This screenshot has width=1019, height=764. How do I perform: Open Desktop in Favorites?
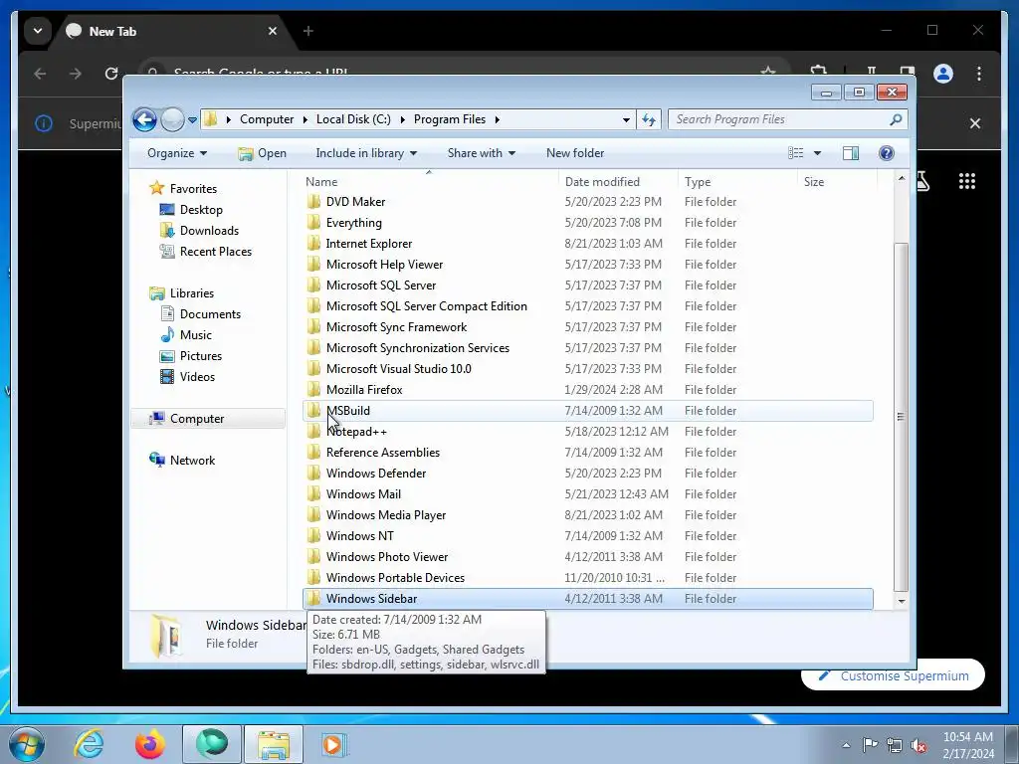point(201,210)
